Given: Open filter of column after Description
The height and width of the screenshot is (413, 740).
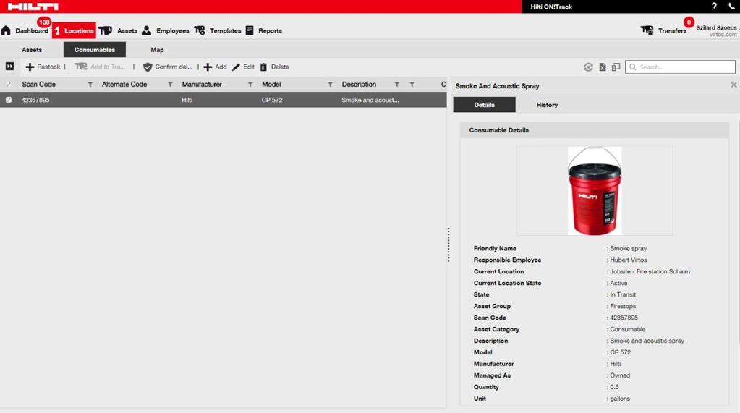Looking at the screenshot, I should click(412, 85).
